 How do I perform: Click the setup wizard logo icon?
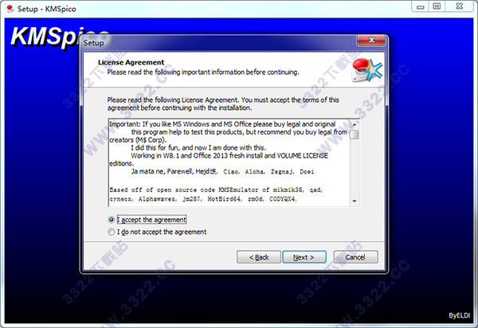pyautogui.click(x=366, y=70)
